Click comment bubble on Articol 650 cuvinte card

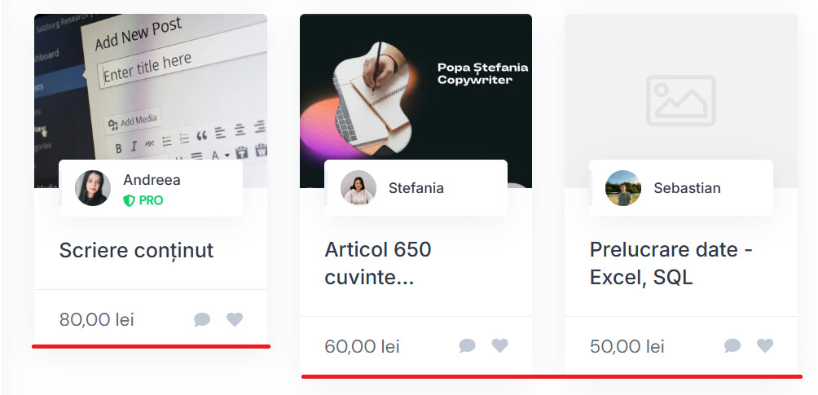[467, 345]
